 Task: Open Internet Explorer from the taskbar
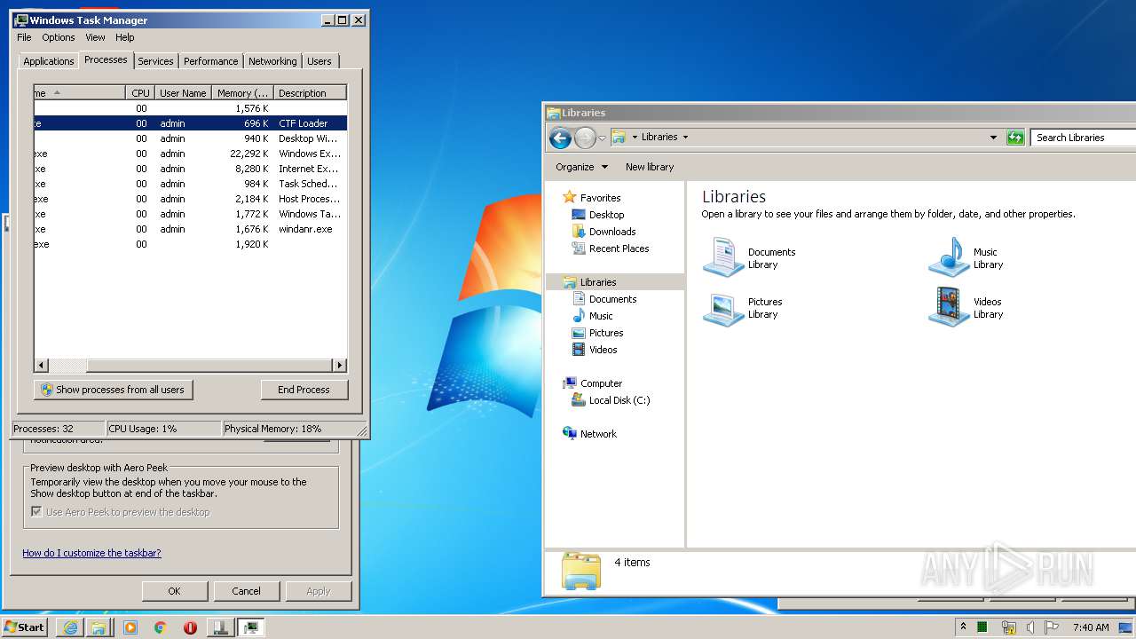coord(70,627)
